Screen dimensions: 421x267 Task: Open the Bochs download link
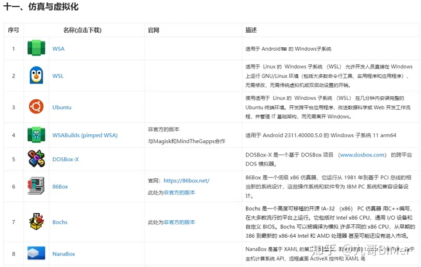(x=60, y=222)
